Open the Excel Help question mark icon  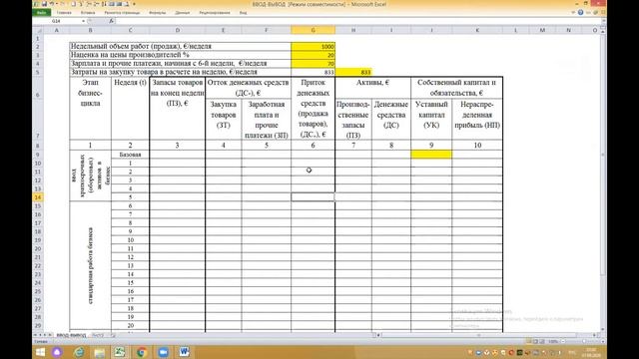pos(580,13)
